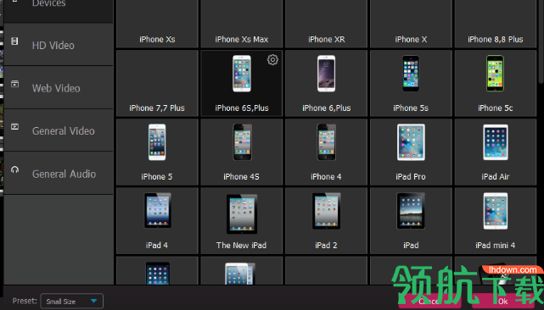Image resolution: width=544 pixels, height=310 pixels.
Task: Select the green iPhone 5c icon
Action: pyautogui.click(x=495, y=74)
